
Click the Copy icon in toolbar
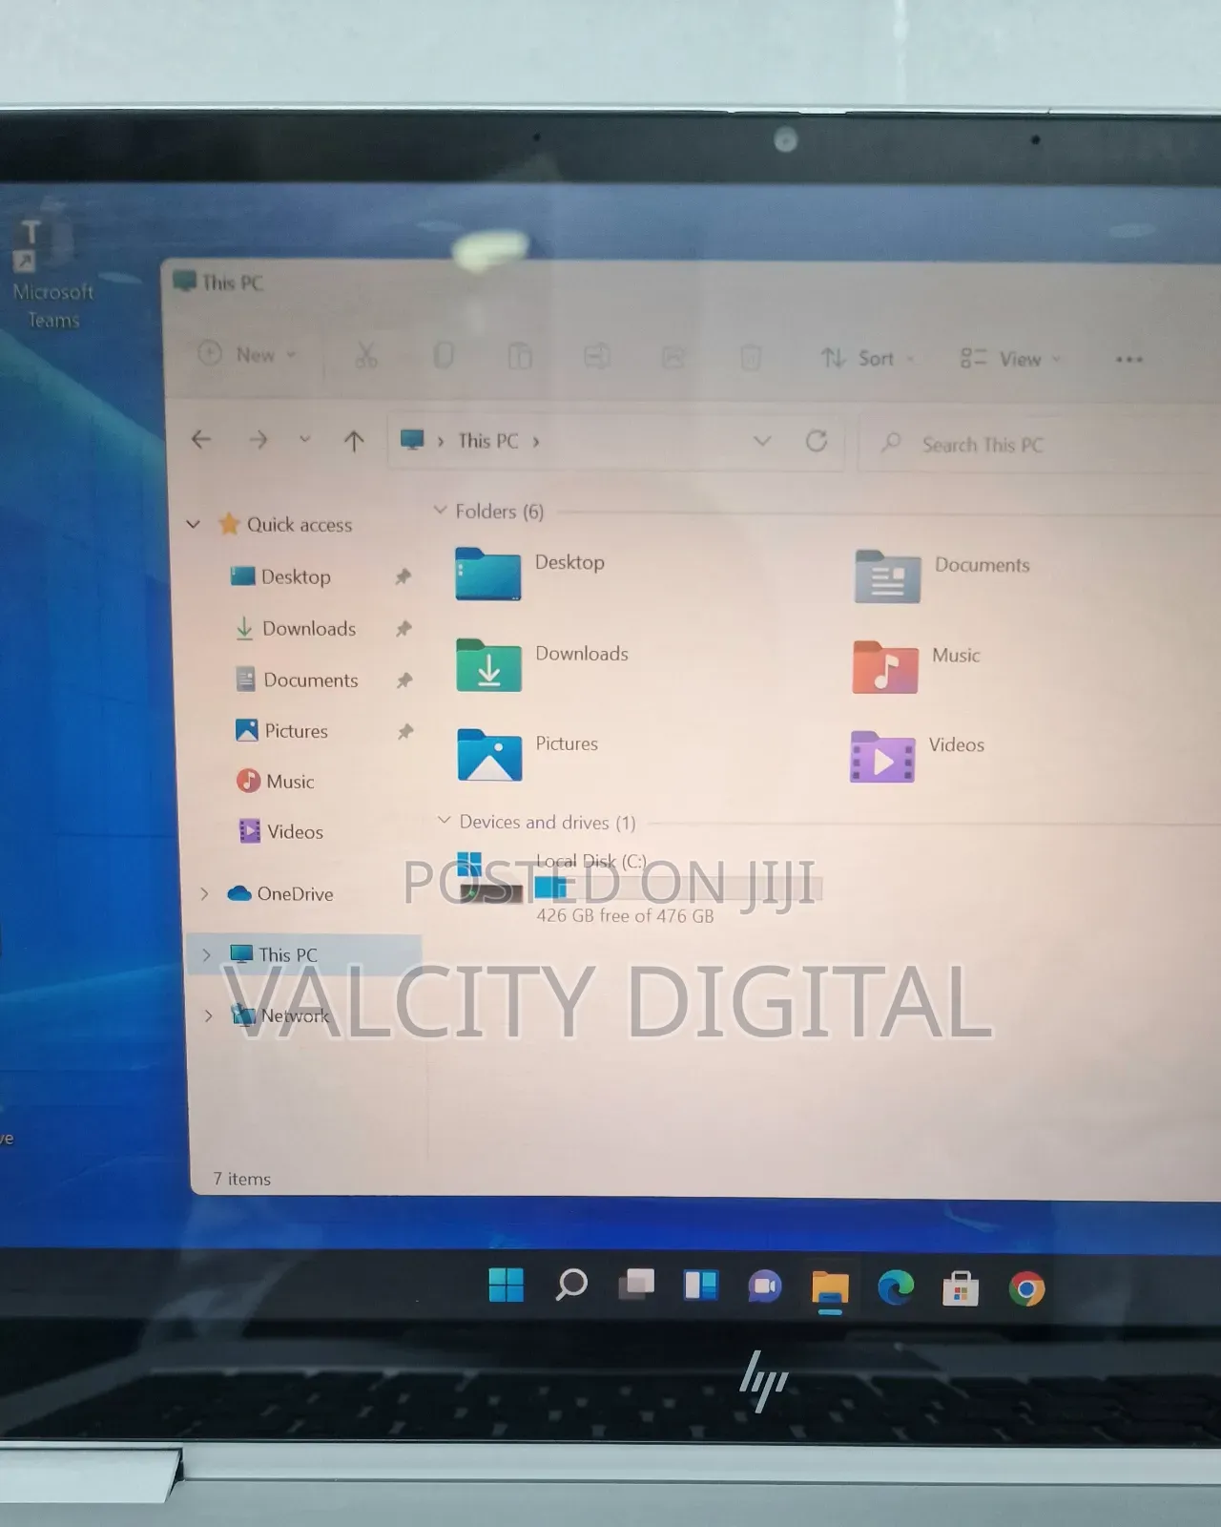pos(444,356)
